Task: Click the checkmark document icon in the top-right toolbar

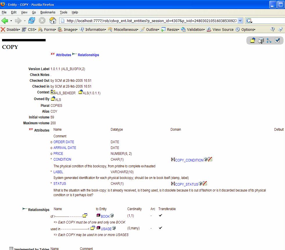Action: pos(277,40)
